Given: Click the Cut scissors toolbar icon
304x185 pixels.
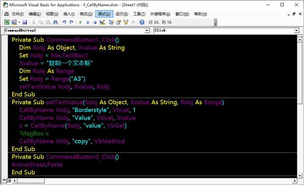Looking at the screenshot, I should (x=34, y=22).
